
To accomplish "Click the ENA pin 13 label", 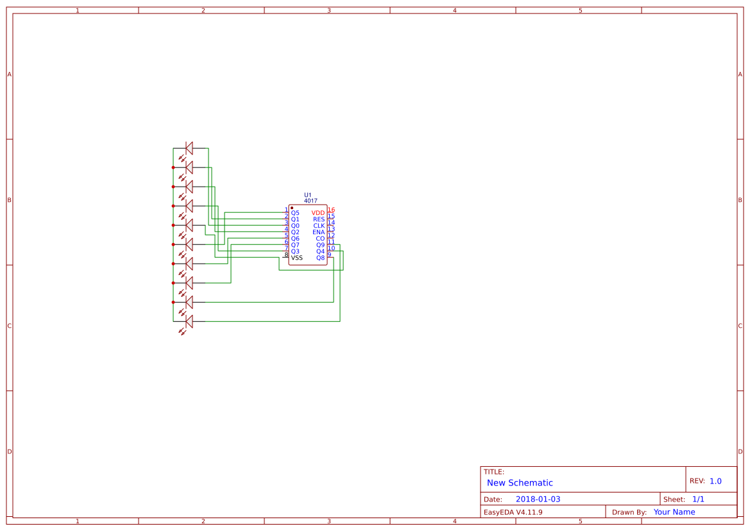I will (319, 232).
